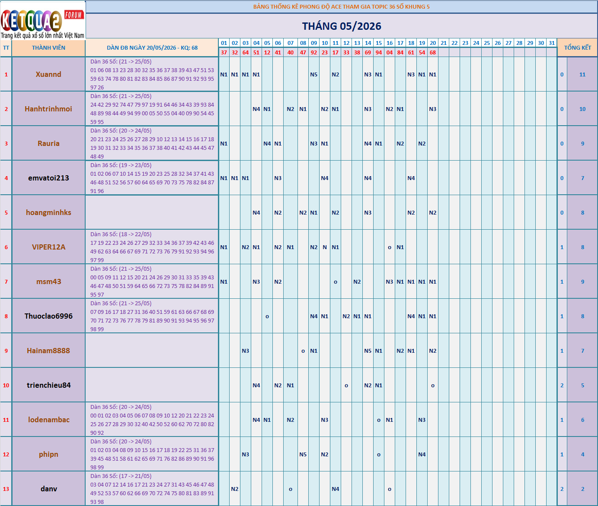Select the day 01 column header

coord(224,43)
